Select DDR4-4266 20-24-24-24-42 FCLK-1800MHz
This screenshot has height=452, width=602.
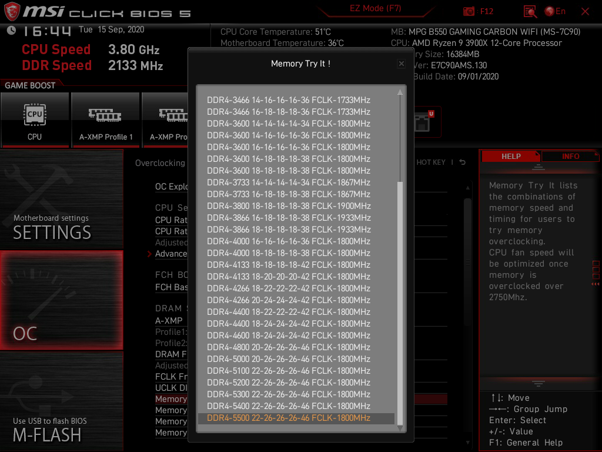coord(289,300)
